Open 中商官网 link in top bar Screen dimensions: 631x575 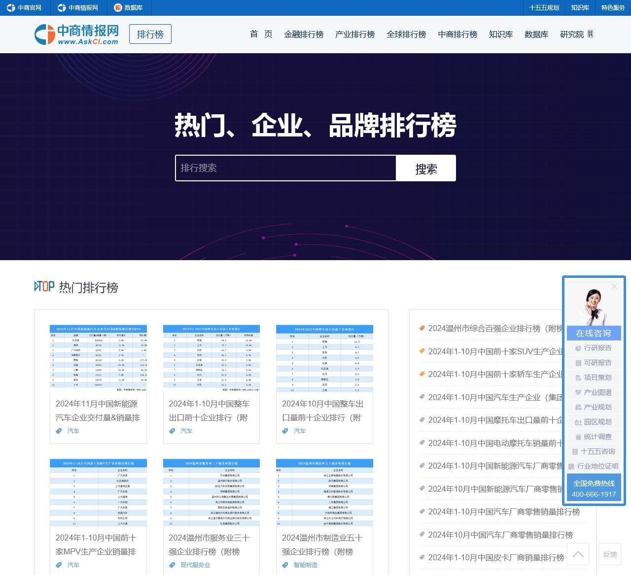(24, 8)
